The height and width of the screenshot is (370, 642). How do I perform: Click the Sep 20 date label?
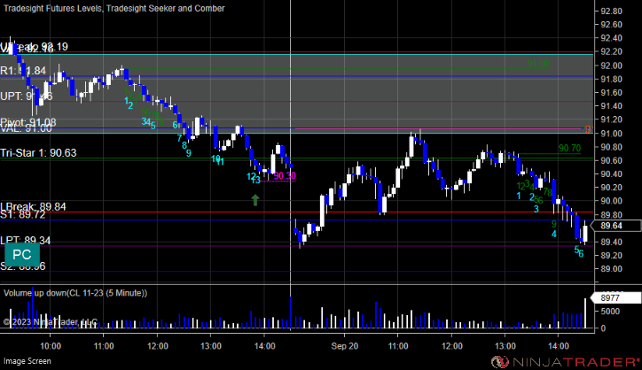345,346
